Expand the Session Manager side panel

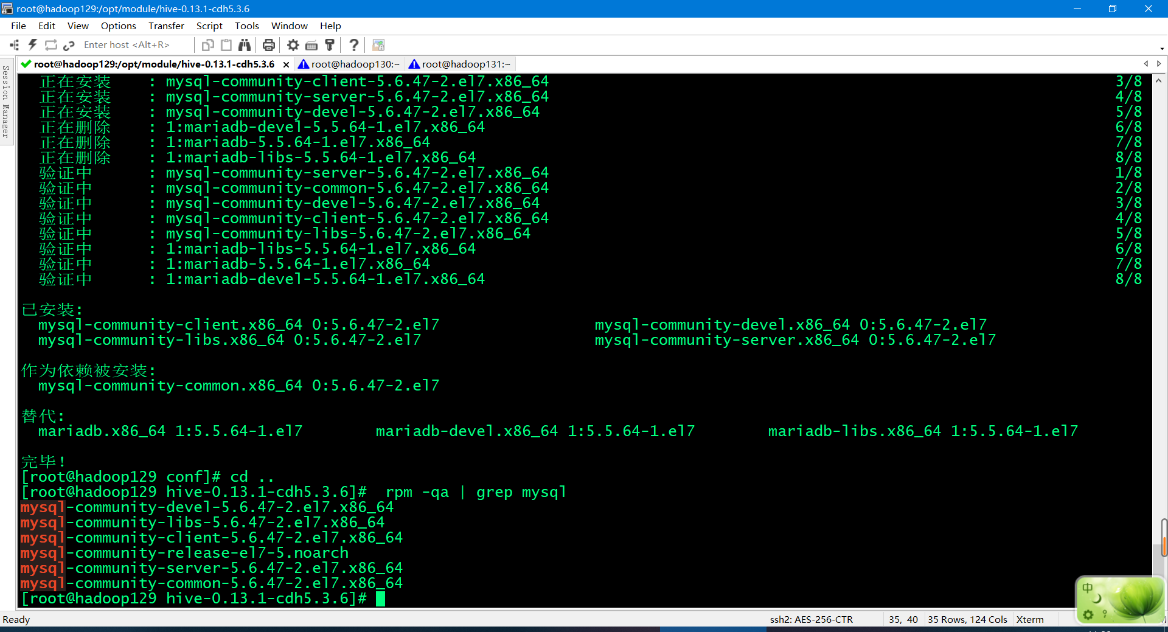(6, 102)
